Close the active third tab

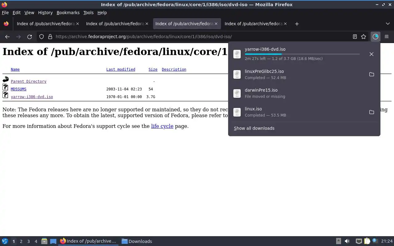(216, 24)
